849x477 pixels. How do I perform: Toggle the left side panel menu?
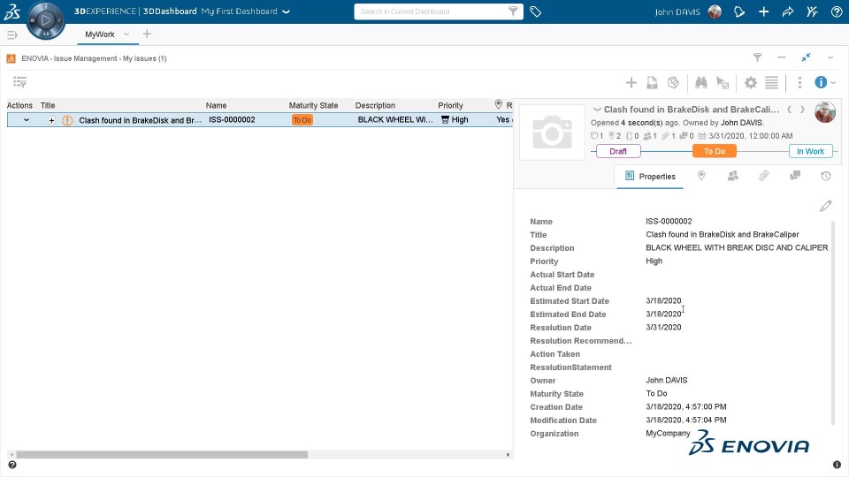11,34
